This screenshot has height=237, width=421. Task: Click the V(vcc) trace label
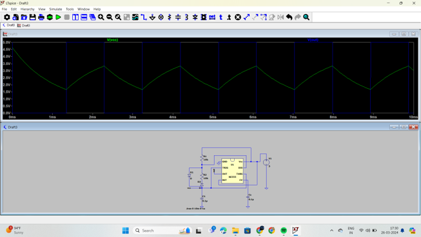pyautogui.click(x=112, y=40)
